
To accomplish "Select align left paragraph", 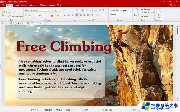I will (x=77, y=15).
